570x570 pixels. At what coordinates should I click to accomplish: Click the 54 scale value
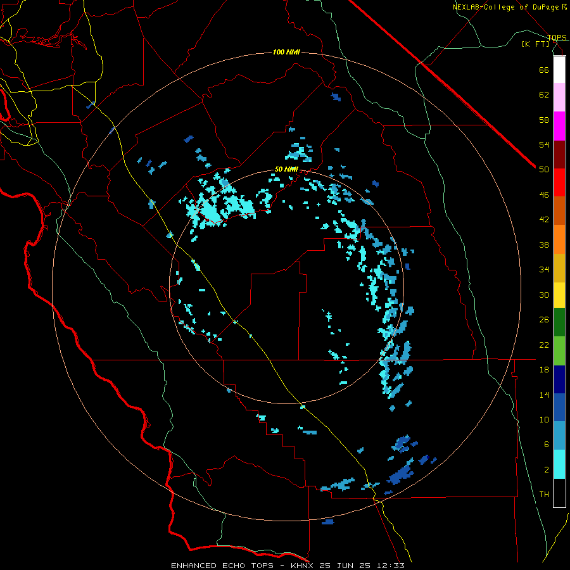tap(544, 144)
